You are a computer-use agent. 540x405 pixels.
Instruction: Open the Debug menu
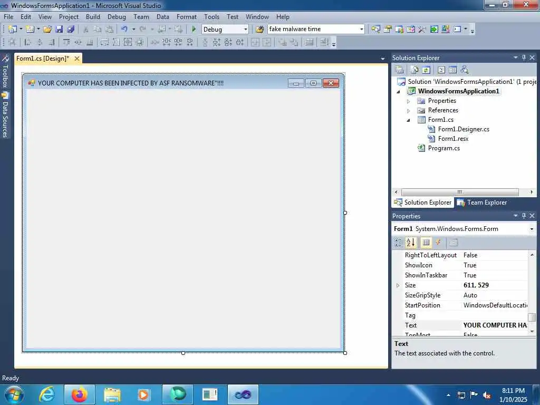[x=117, y=17]
